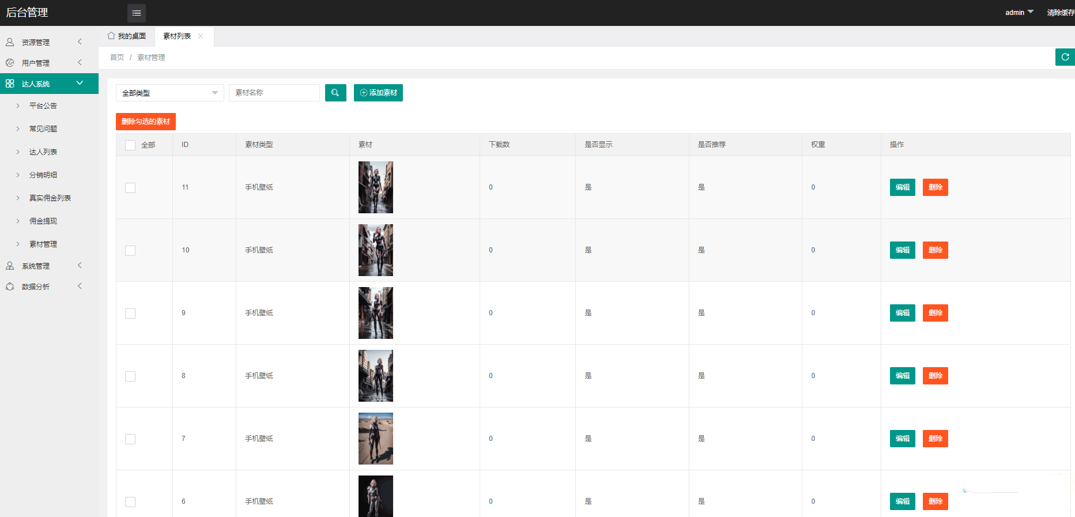Click the thumbnail image for ID 7

tap(376, 439)
